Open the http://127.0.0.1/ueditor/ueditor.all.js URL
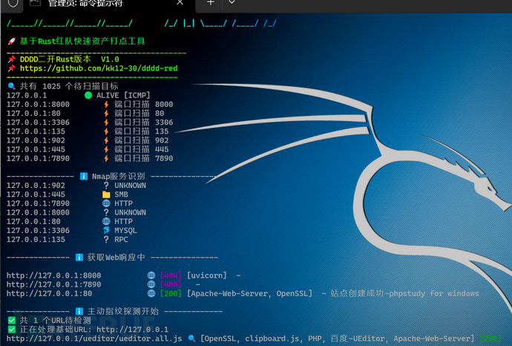Screen dimensions: 512x346 pyautogui.click(x=94, y=339)
